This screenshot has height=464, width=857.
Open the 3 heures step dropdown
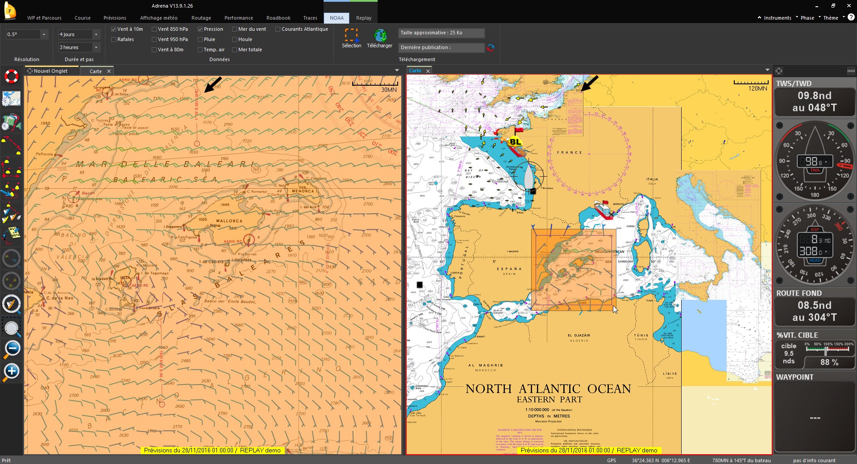[79, 47]
